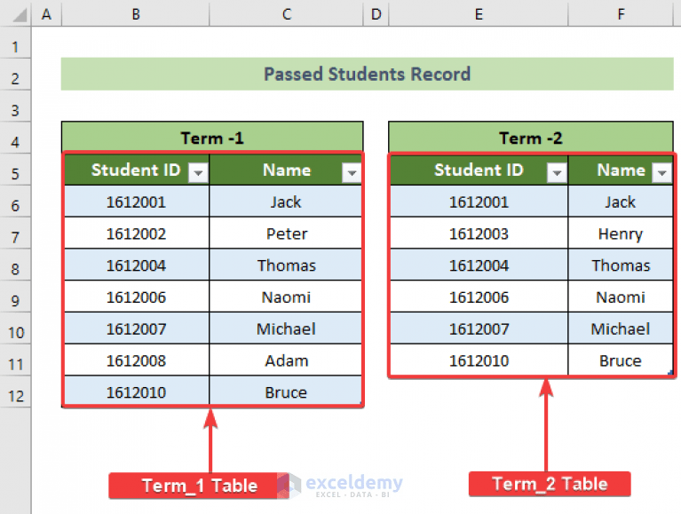Screen dimensions: 681x514
Task: Select Term-1 cell 1612008
Action: (137, 360)
